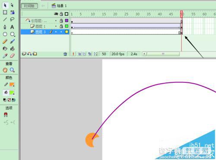Image resolution: width=216 pixels, height=160 pixels.
Task: Select layer 图层 3 in timeline
Action: pos(45,32)
